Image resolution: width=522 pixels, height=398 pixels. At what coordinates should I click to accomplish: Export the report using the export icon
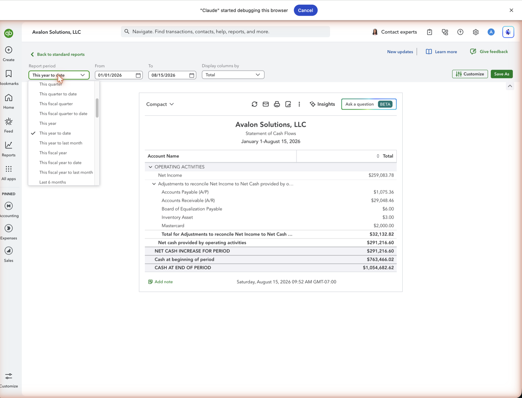point(288,104)
